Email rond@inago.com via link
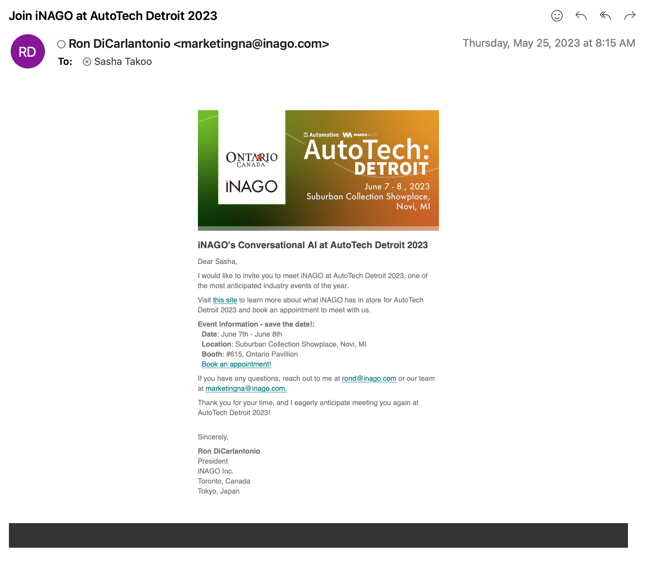 click(x=369, y=378)
